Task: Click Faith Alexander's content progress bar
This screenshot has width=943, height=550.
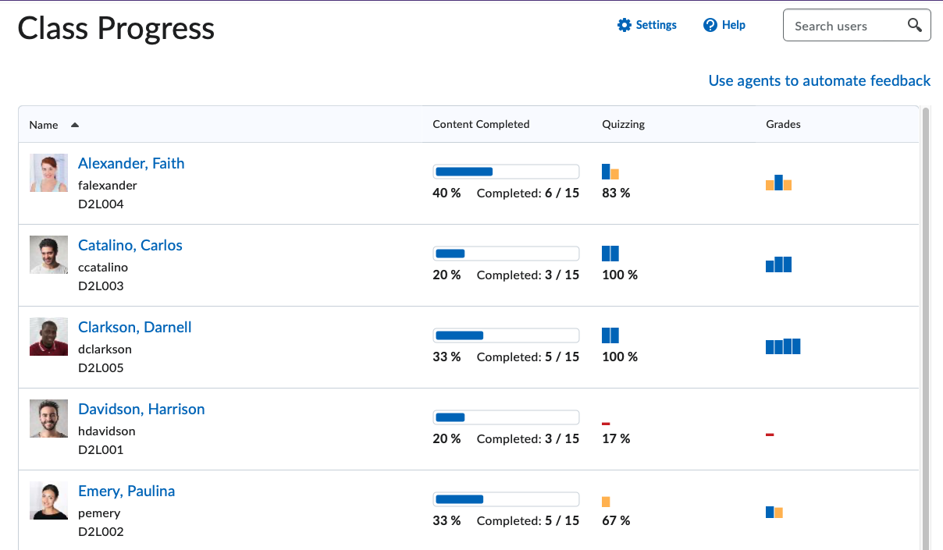Action: coord(506,172)
